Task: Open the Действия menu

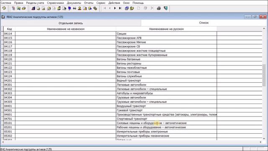Action: click(114, 3)
